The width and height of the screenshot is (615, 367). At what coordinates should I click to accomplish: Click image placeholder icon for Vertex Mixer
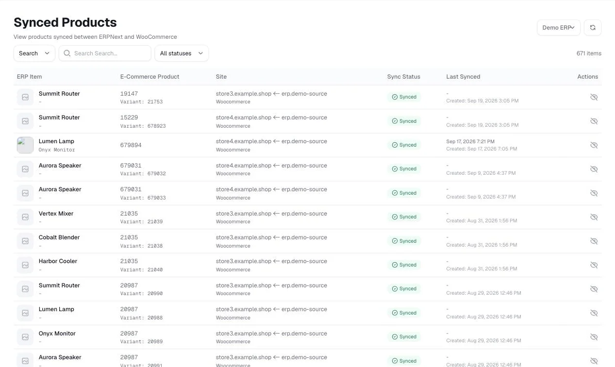pyautogui.click(x=25, y=217)
